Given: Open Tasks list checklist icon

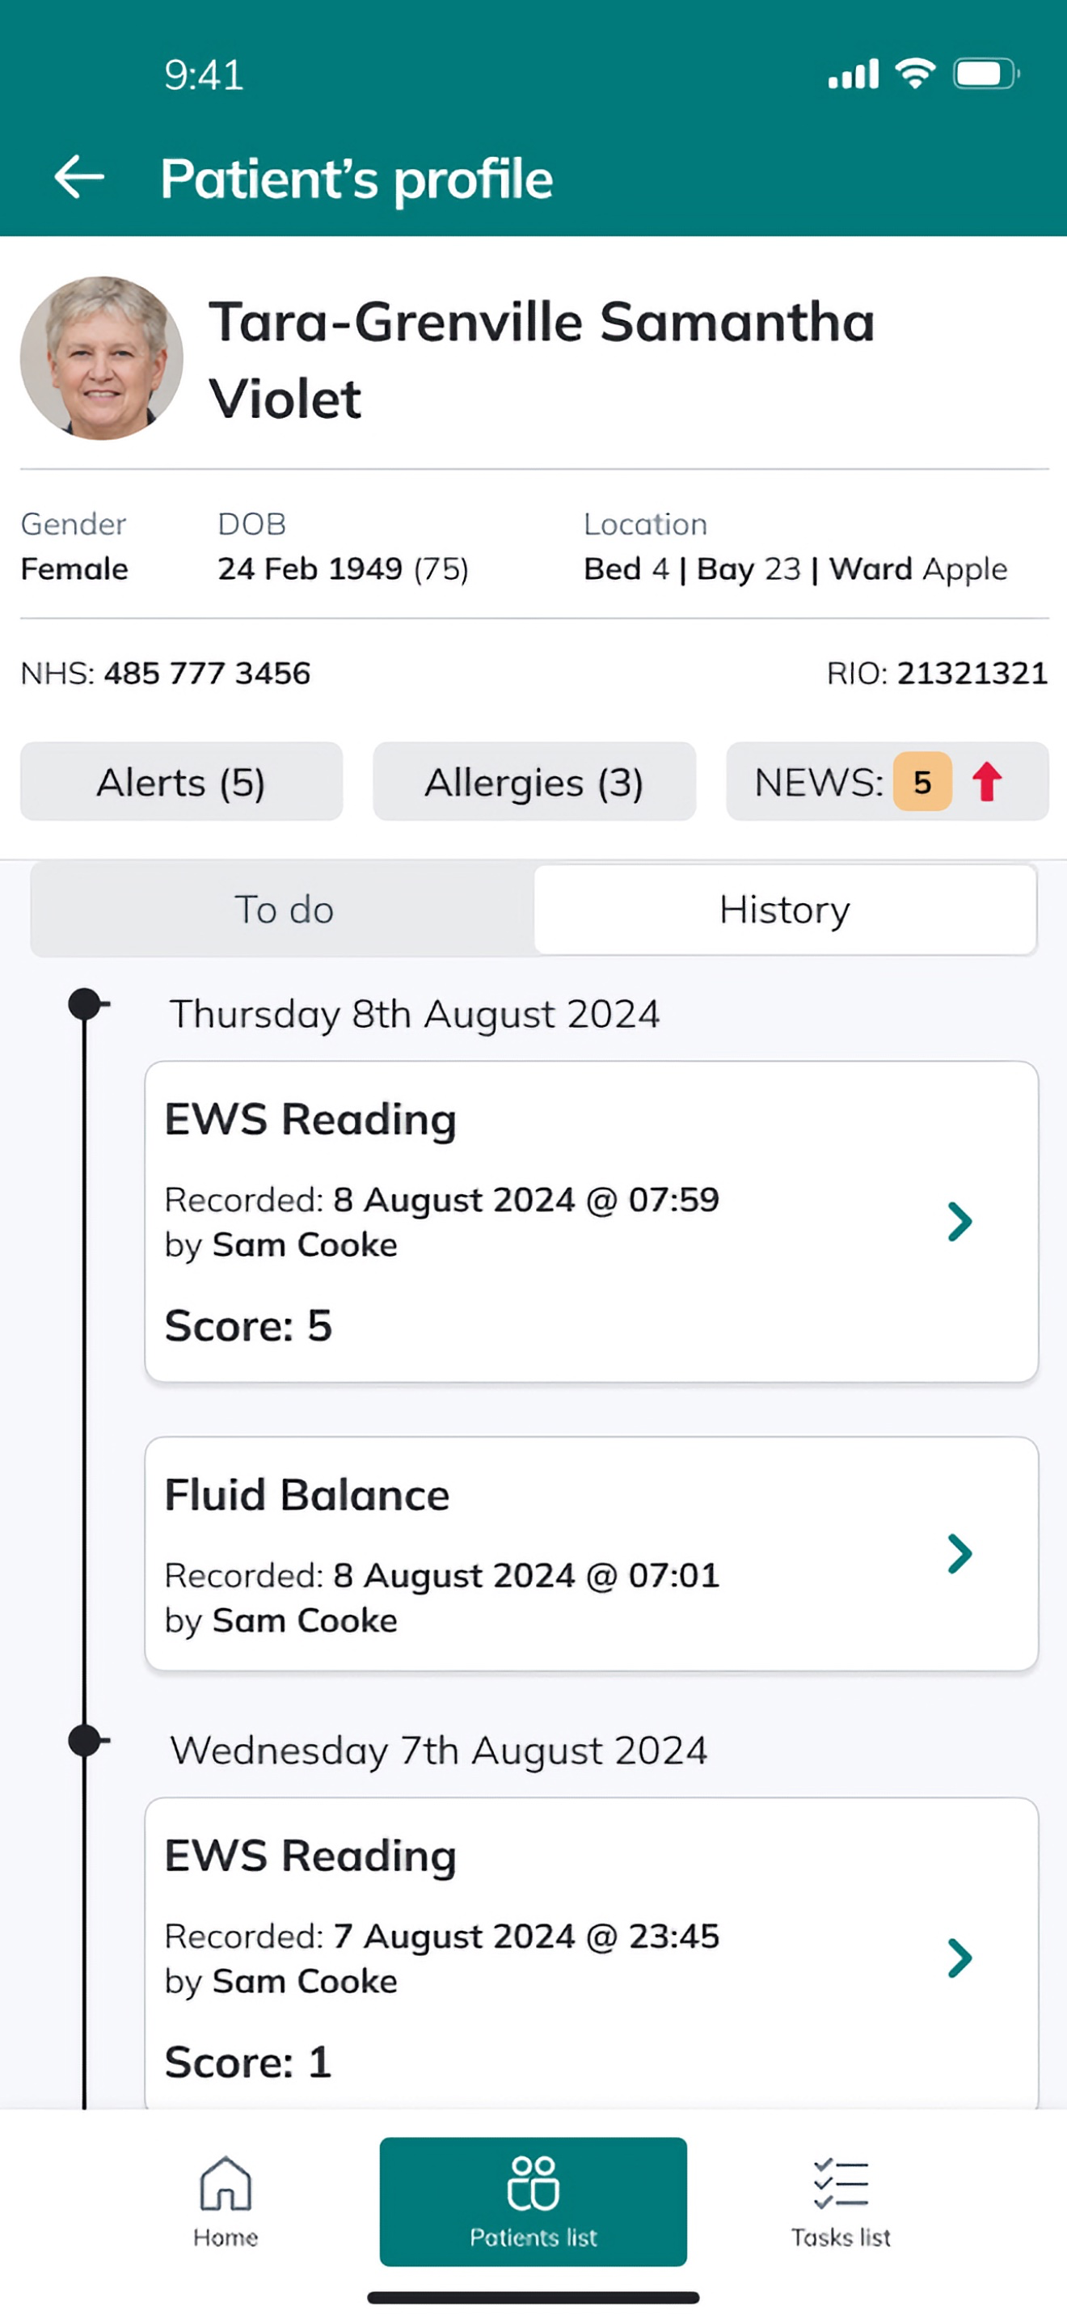Looking at the screenshot, I should [x=841, y=2183].
